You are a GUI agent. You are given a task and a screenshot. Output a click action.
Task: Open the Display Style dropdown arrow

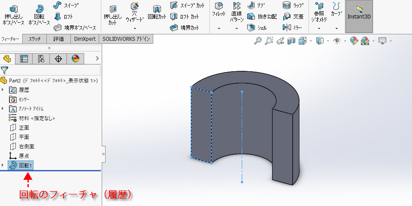328,41
